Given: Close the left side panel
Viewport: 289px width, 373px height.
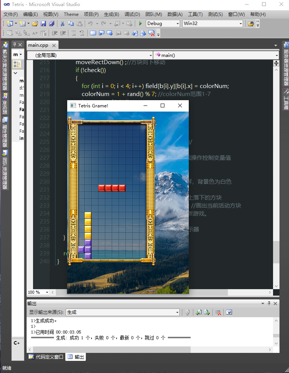Looking at the screenshot, I should click(20, 44).
